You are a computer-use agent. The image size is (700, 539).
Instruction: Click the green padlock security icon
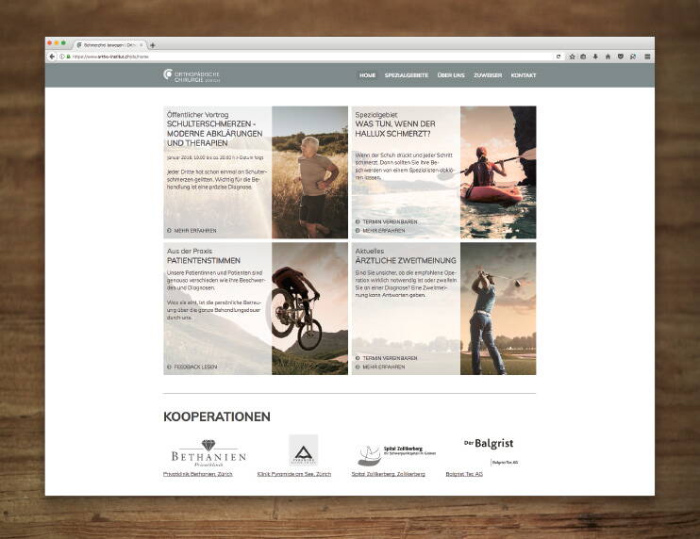pyautogui.click(x=68, y=57)
